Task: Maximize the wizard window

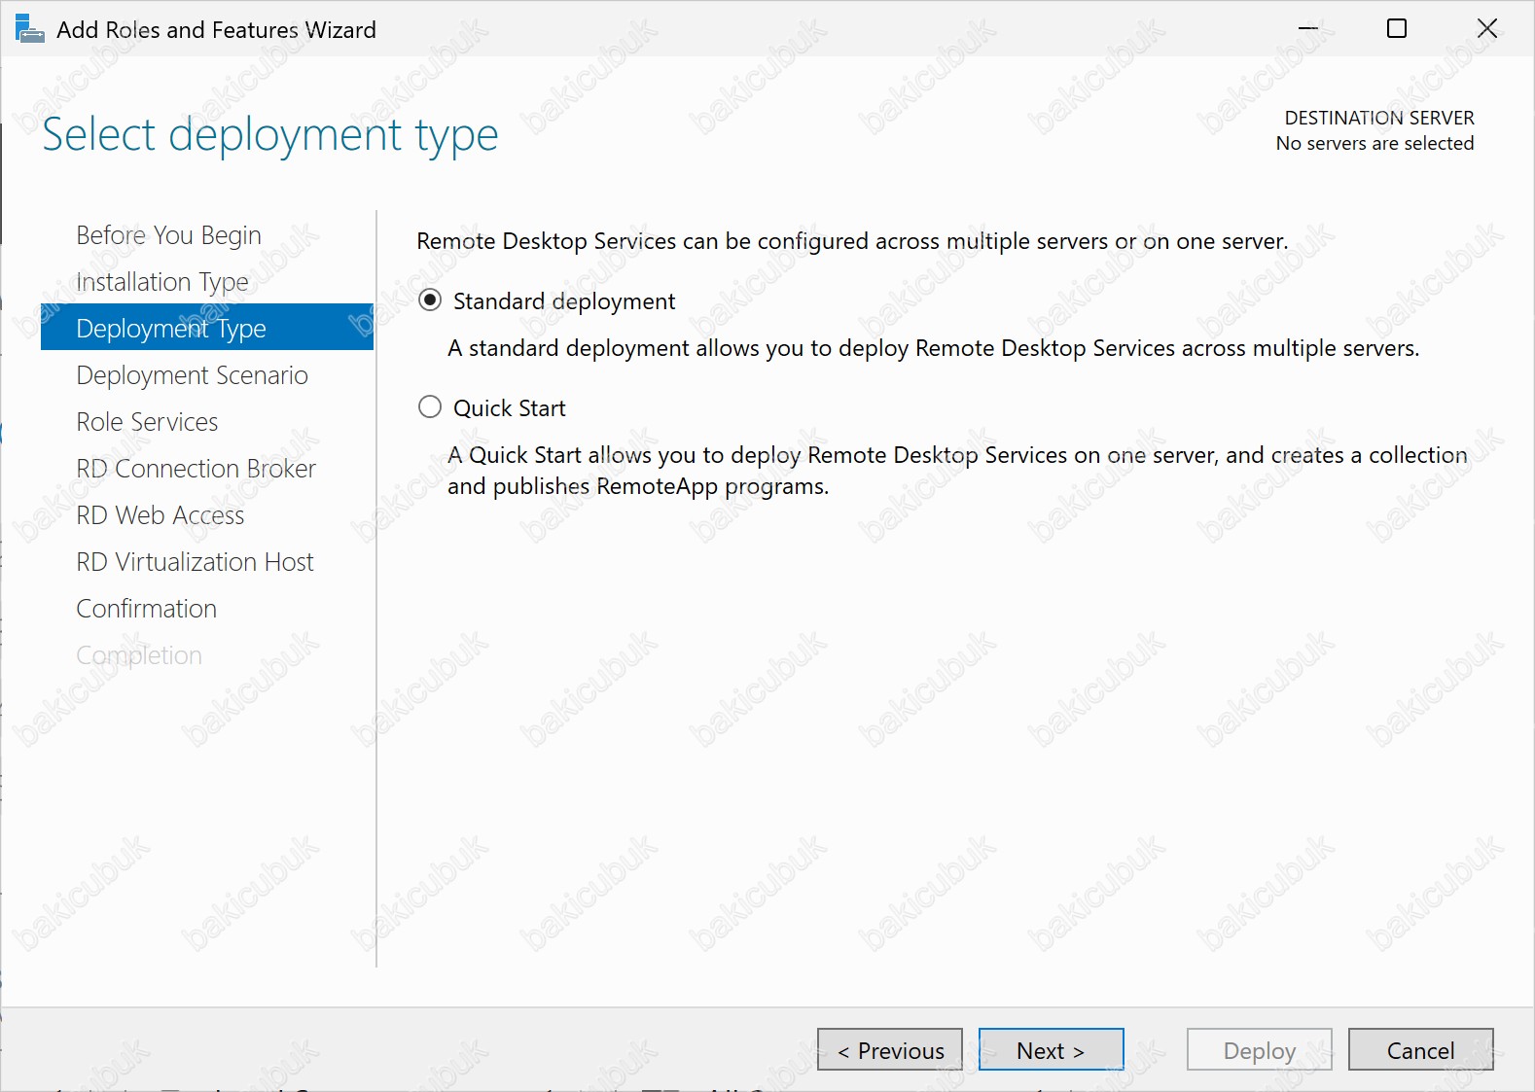Action: 1397,29
